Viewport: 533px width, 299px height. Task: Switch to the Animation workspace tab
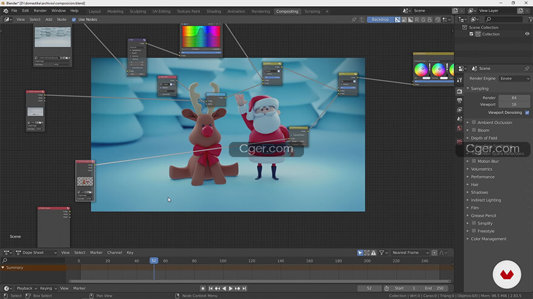click(x=236, y=11)
